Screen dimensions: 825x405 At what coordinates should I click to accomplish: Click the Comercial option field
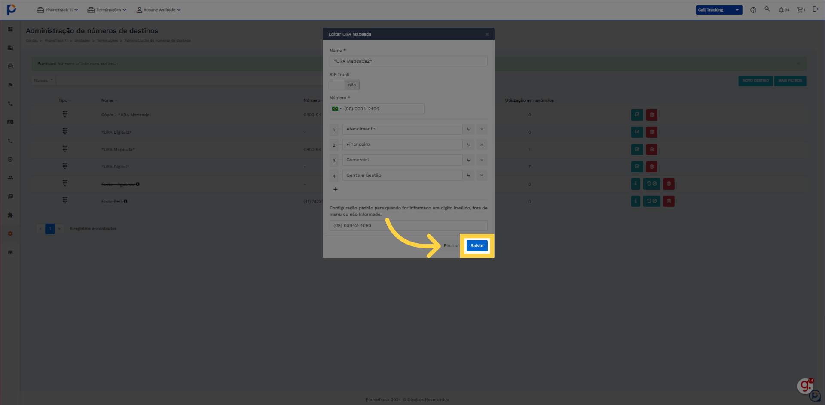[x=402, y=160]
